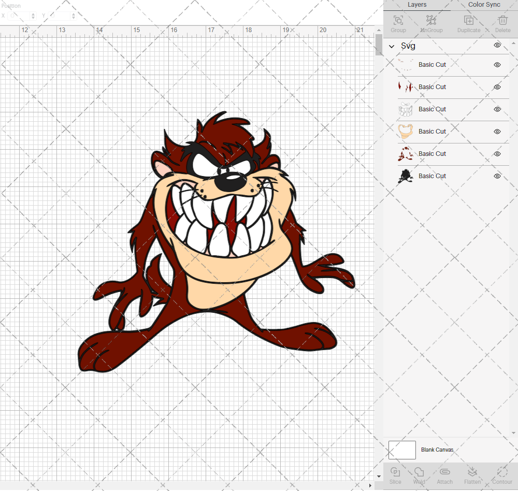
Task: Hide the Basic Cut layer with tan face
Action: point(497,132)
